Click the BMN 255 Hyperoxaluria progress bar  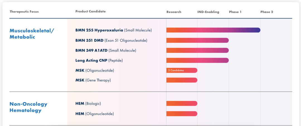coord(213,30)
